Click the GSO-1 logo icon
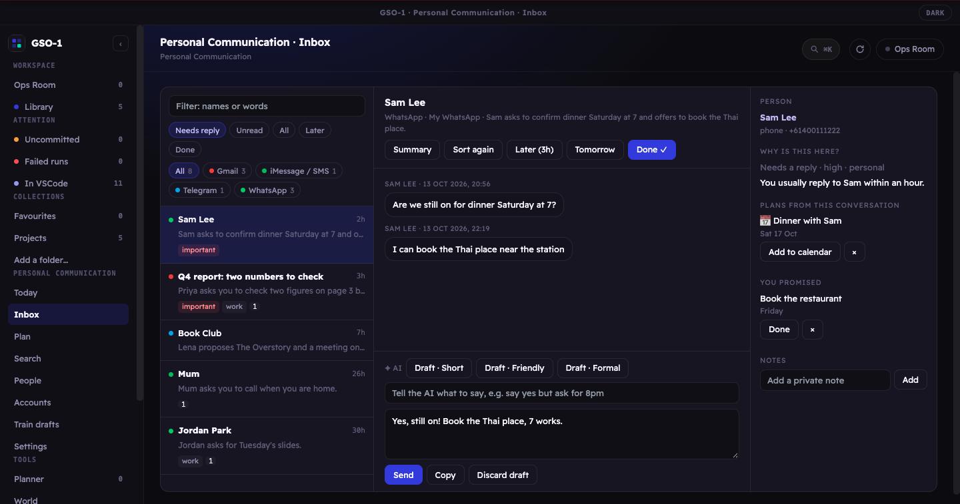 click(x=17, y=43)
